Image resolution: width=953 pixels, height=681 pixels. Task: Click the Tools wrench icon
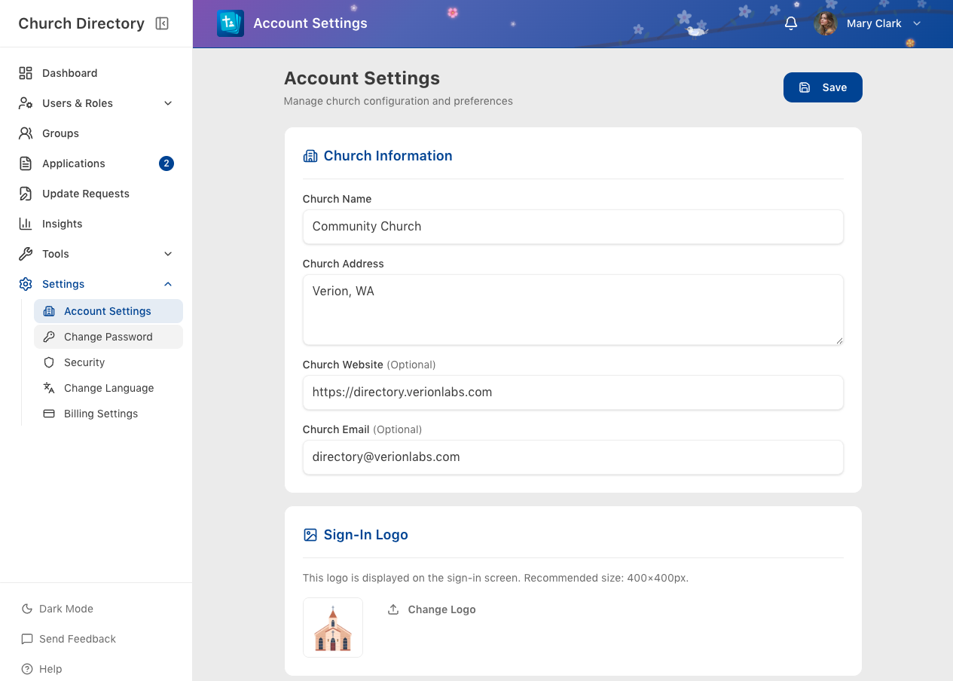point(26,254)
